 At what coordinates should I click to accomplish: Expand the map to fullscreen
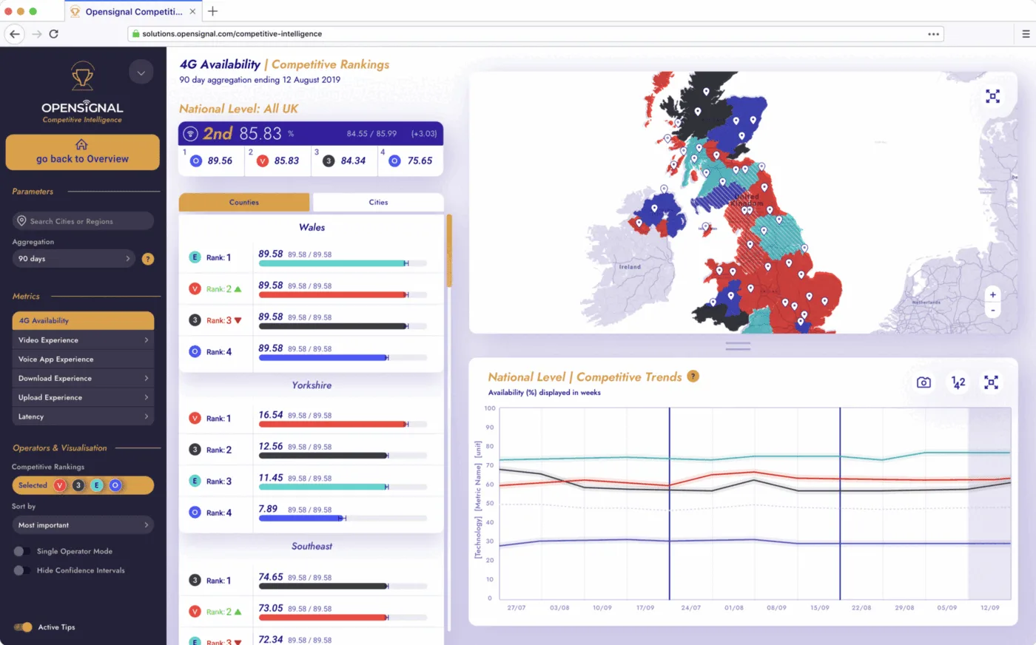tap(993, 96)
